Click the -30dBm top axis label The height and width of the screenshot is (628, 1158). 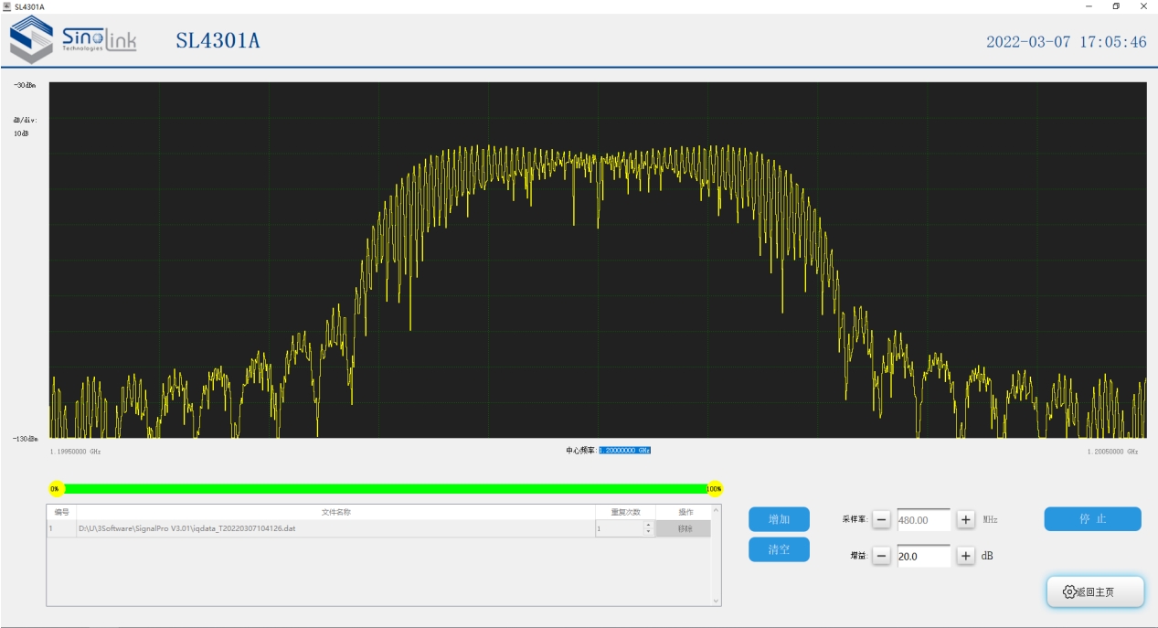point(25,85)
